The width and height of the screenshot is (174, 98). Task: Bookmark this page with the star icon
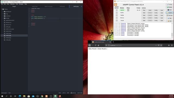click(161, 45)
